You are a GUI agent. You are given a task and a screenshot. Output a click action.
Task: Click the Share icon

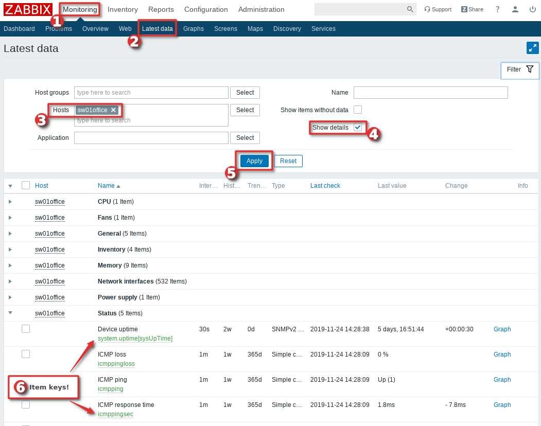(472, 9)
